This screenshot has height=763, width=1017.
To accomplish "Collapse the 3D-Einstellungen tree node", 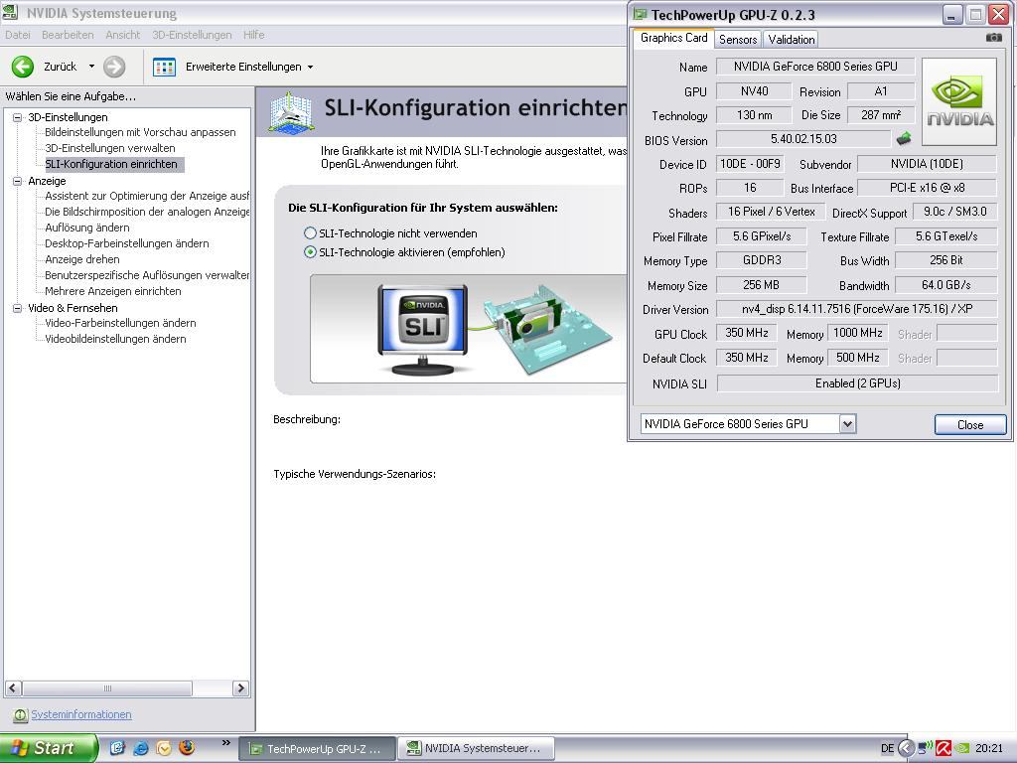I will [18, 117].
